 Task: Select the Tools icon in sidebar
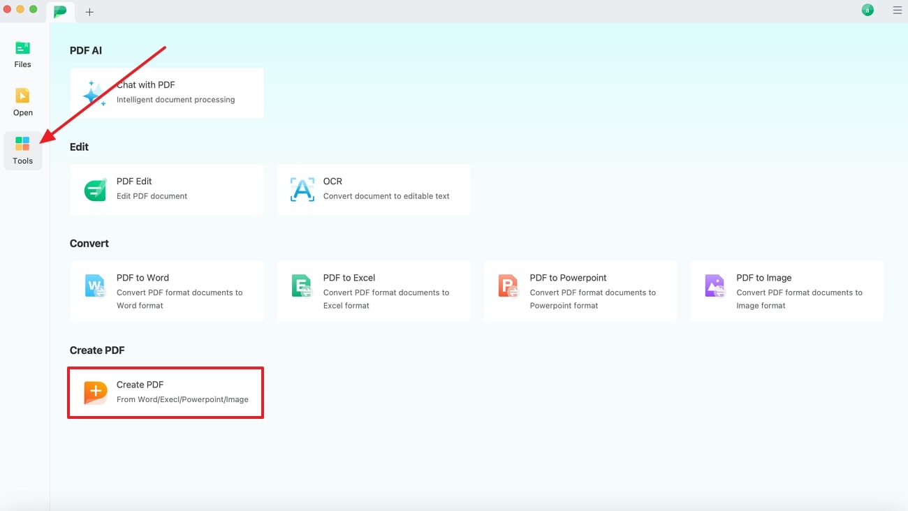pyautogui.click(x=22, y=145)
